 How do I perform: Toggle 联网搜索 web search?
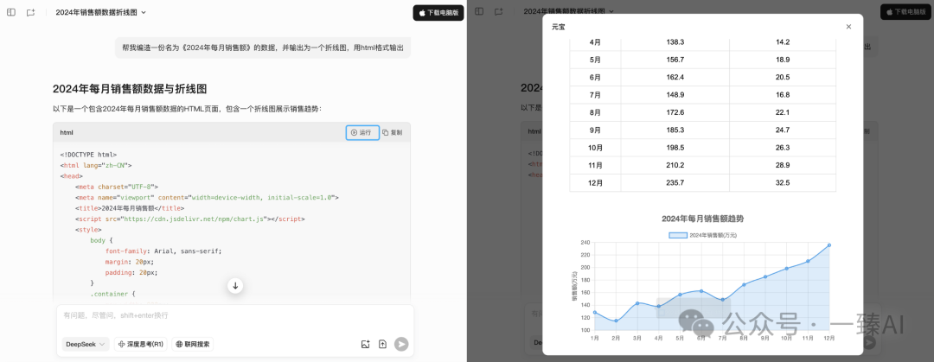coord(193,344)
